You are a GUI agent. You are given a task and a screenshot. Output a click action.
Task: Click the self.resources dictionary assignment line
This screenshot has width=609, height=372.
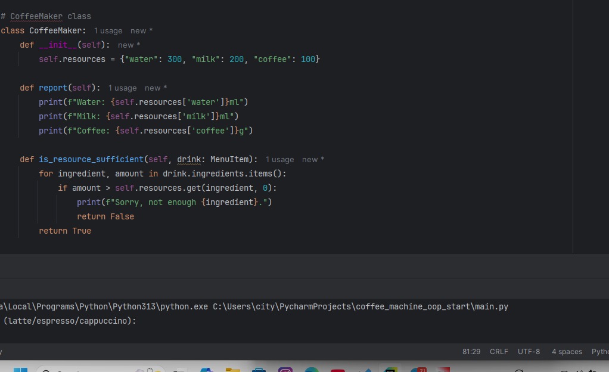point(179,59)
